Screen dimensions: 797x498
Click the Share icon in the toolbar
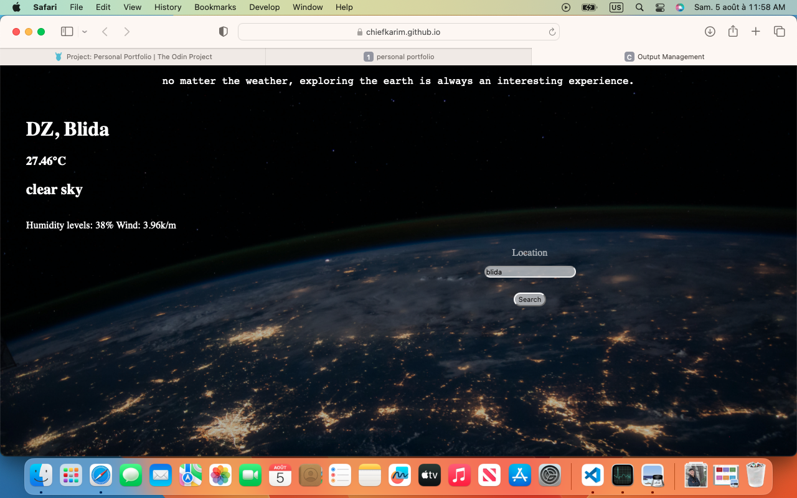(733, 32)
